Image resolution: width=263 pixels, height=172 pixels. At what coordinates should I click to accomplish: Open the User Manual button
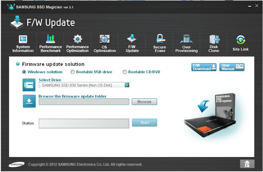pos(232,67)
